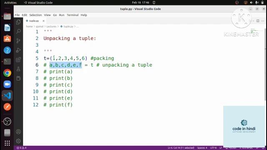267x150 pixels.
Task: Open the File menu
Action: click(17, 15)
